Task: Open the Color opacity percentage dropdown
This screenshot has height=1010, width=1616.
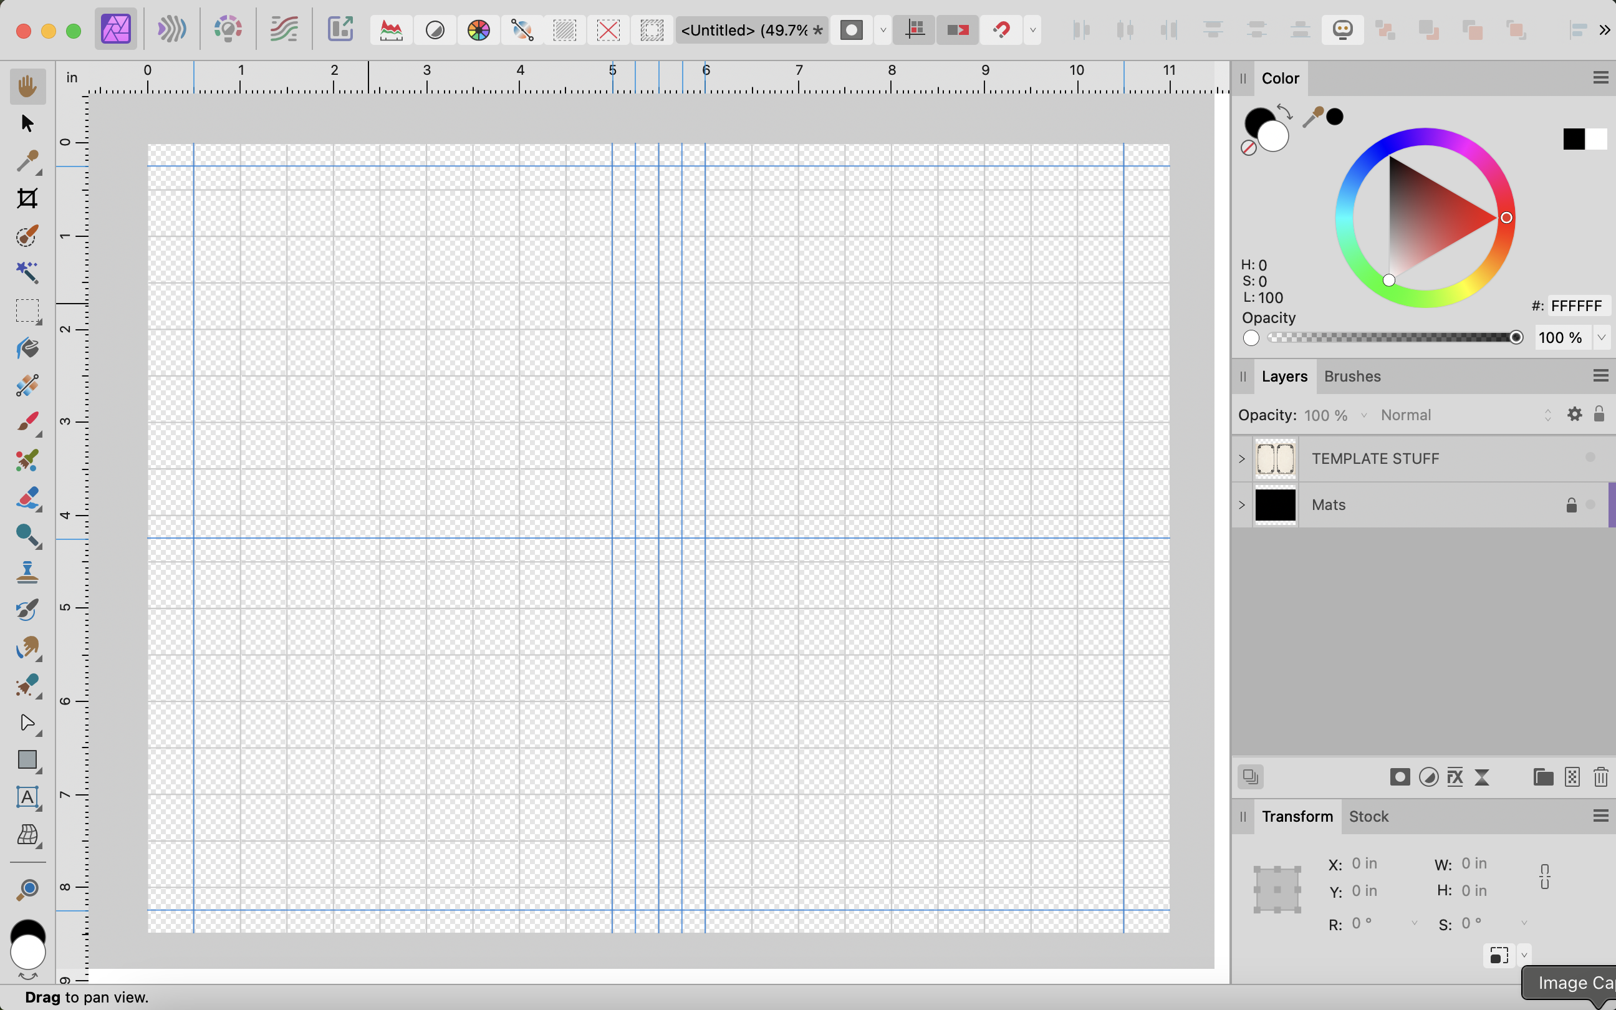Action: [1601, 337]
